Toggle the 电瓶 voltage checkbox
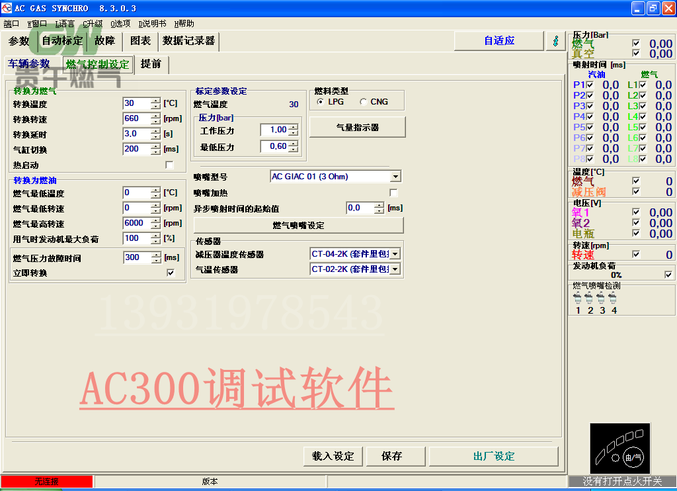Image resolution: width=677 pixels, height=491 pixels. pyautogui.click(x=636, y=233)
